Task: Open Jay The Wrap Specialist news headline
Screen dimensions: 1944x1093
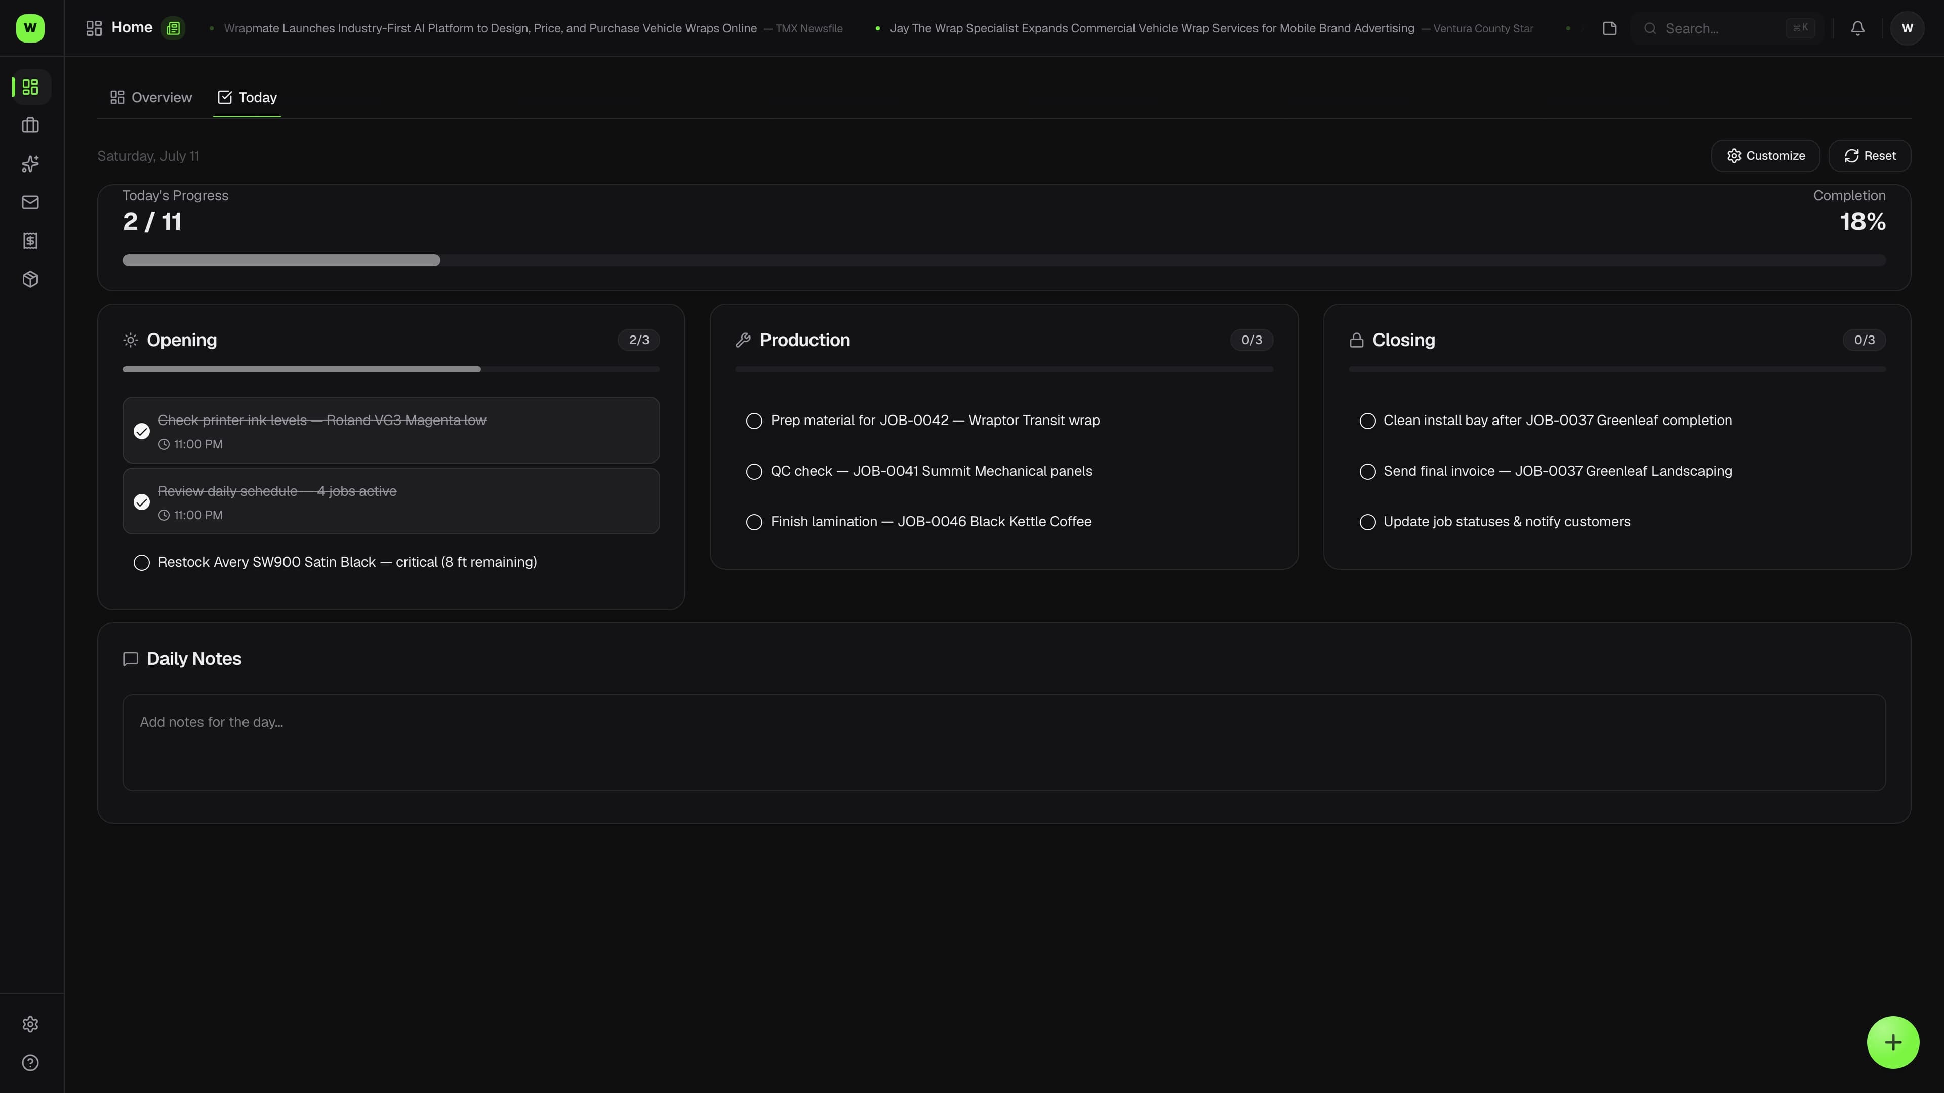Action: tap(1152, 29)
